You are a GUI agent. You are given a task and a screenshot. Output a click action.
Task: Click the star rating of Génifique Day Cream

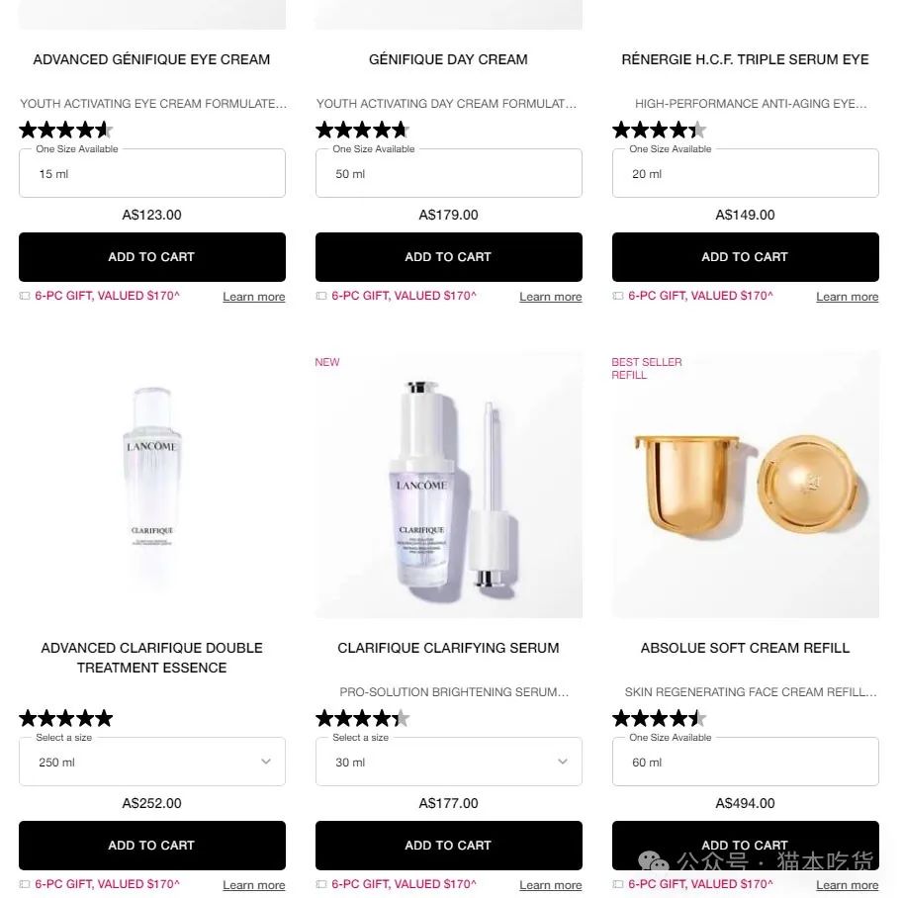pyautogui.click(x=362, y=130)
